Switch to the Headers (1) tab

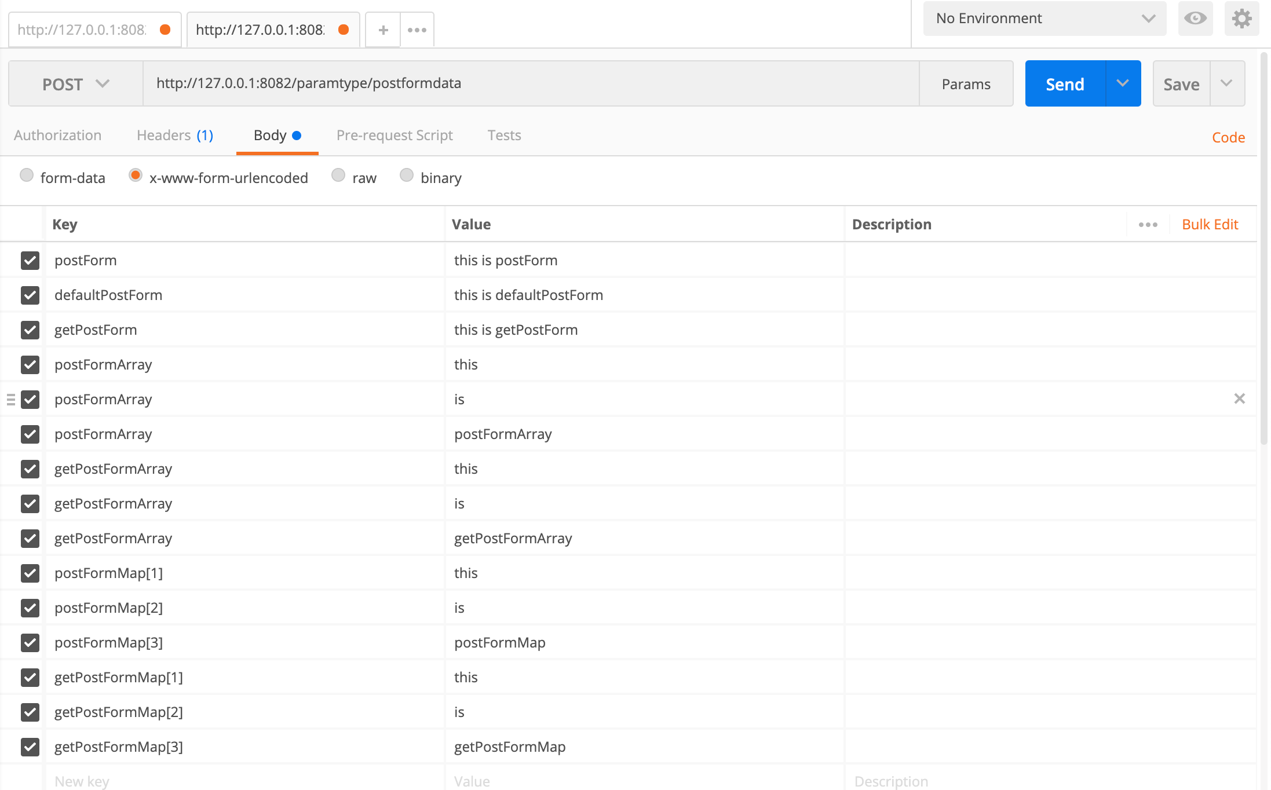(175, 136)
